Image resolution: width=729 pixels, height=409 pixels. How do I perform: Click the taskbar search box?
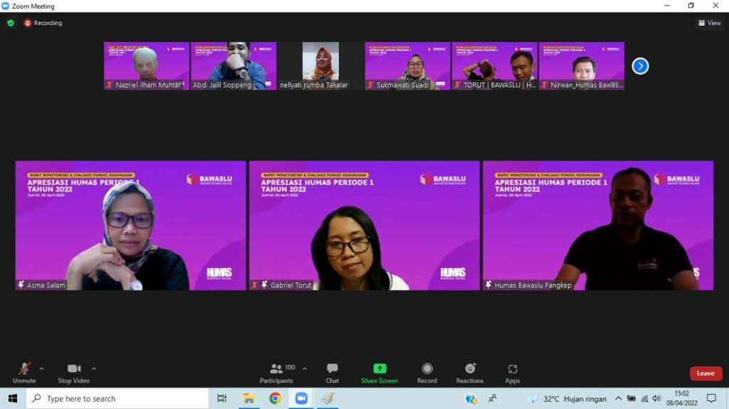[117, 398]
